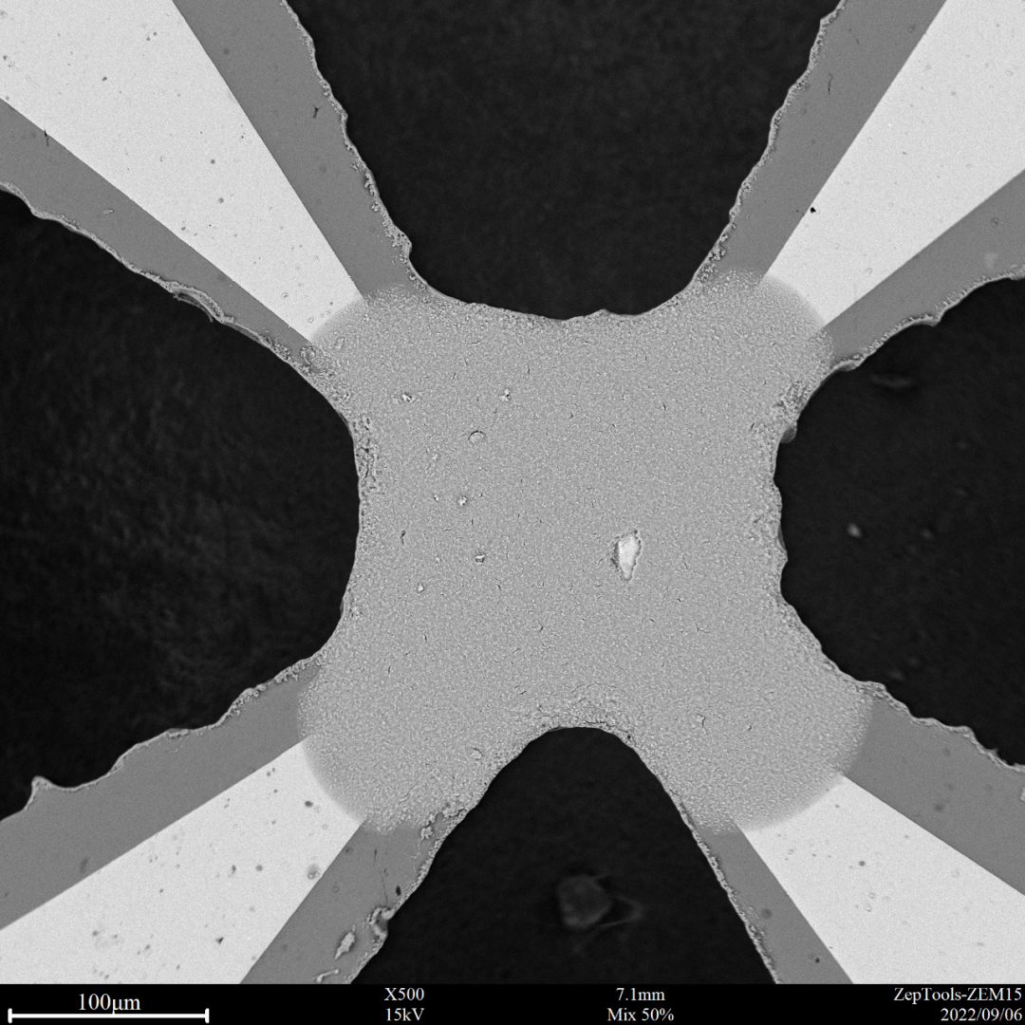Click the 100µm scale bar label
The image size is (1025, 1025).
[x=109, y=1001]
